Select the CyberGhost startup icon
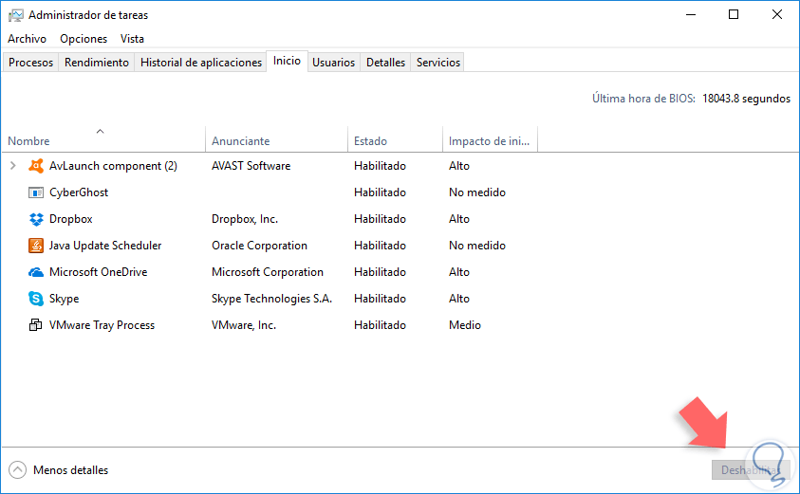The image size is (800, 494). pos(36,192)
